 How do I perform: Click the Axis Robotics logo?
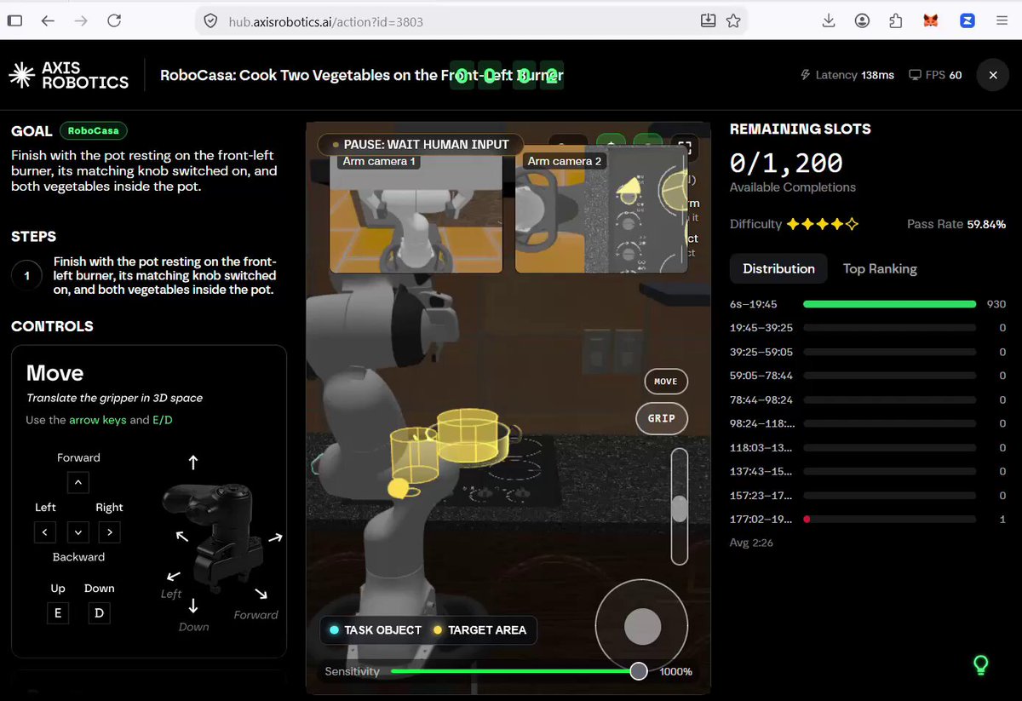tap(69, 76)
